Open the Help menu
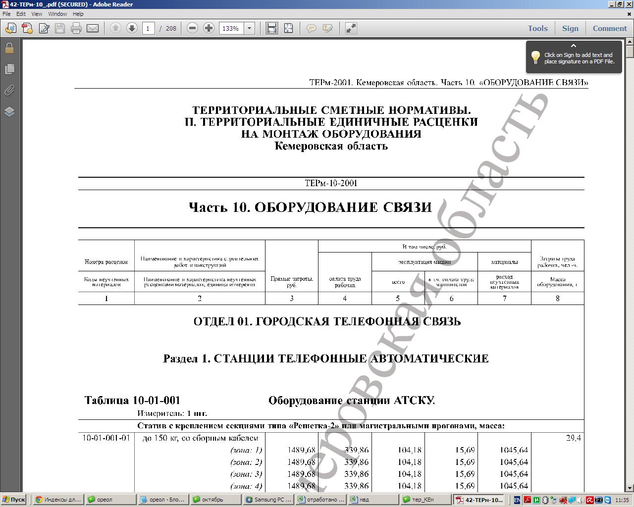This screenshot has height=507, width=634. point(78,14)
